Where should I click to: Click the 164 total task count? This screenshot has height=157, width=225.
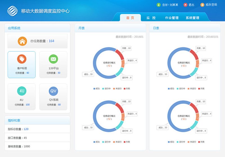point(51,41)
